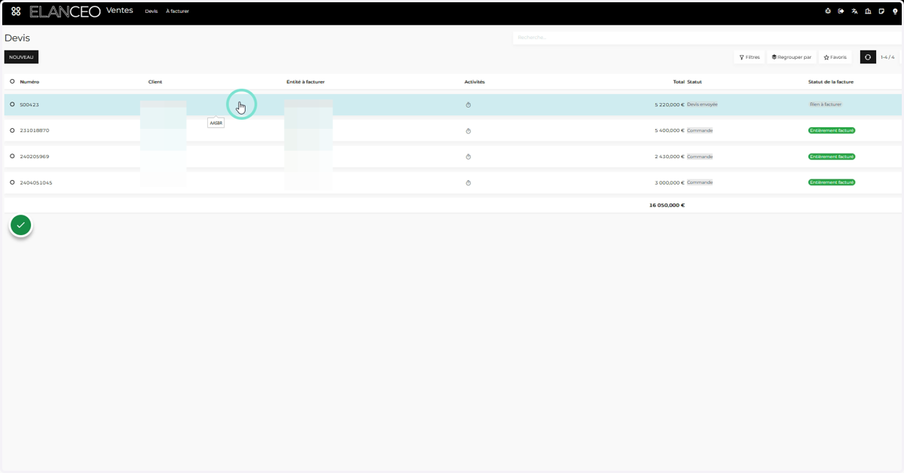This screenshot has height=473, width=904.
Task: Click the Devis page heading
Action: 17,38
